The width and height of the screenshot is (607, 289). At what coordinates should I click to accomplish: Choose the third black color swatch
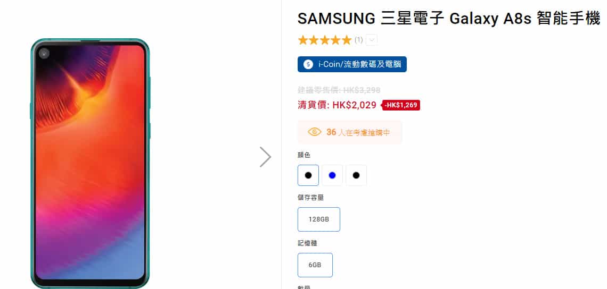[356, 175]
